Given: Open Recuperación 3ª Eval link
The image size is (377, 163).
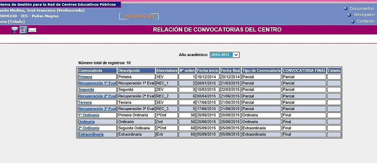Looking at the screenshot, I should 97,109.
